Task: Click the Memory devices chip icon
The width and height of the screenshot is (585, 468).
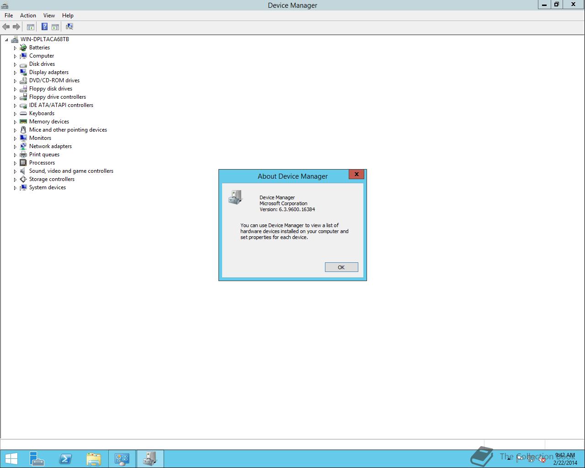Action: 23,122
